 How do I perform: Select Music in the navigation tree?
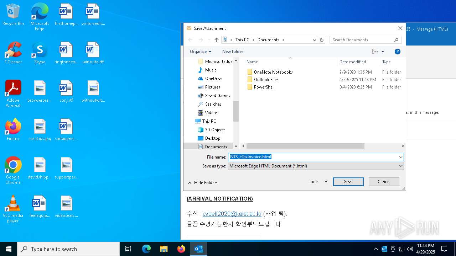click(211, 70)
